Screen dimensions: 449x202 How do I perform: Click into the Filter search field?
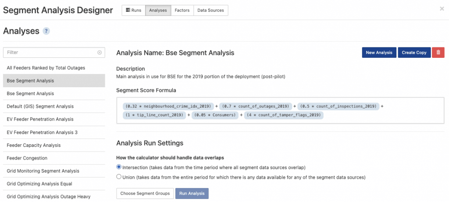tap(50, 53)
